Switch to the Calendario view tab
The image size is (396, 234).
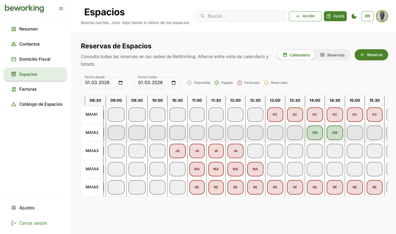click(296, 55)
